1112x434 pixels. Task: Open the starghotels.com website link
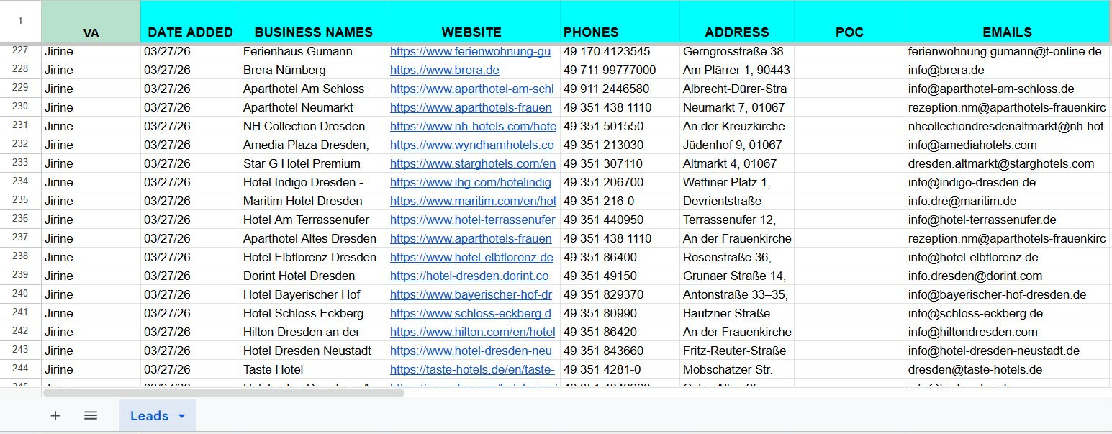pos(473,163)
